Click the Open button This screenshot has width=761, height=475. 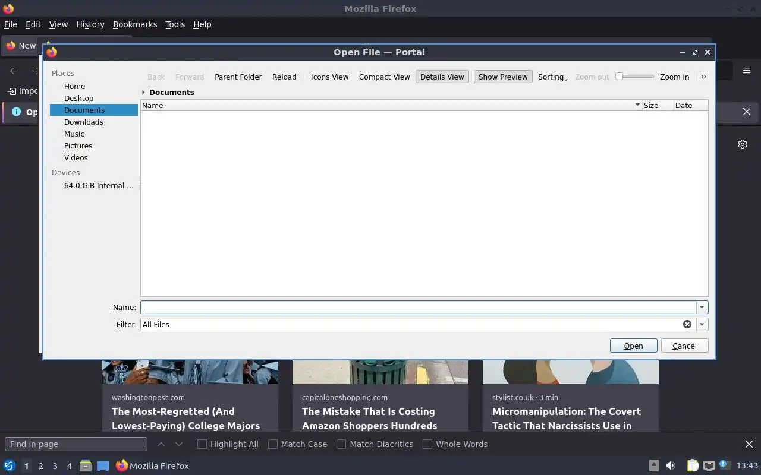[x=633, y=346]
